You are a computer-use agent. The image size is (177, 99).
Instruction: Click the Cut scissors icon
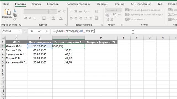15,10
